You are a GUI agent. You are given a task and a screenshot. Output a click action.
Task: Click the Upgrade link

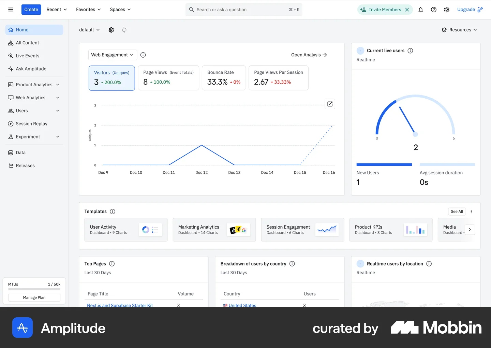pos(470,10)
